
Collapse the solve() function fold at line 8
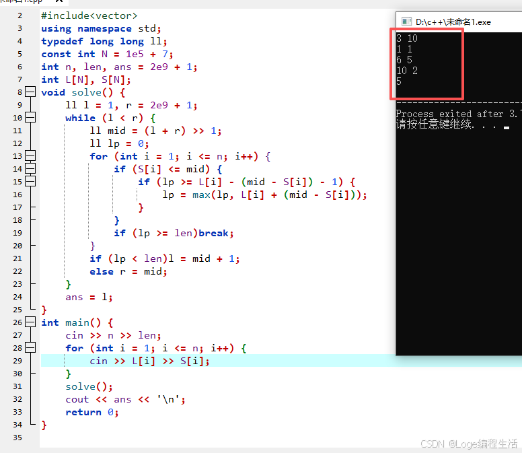click(x=30, y=92)
